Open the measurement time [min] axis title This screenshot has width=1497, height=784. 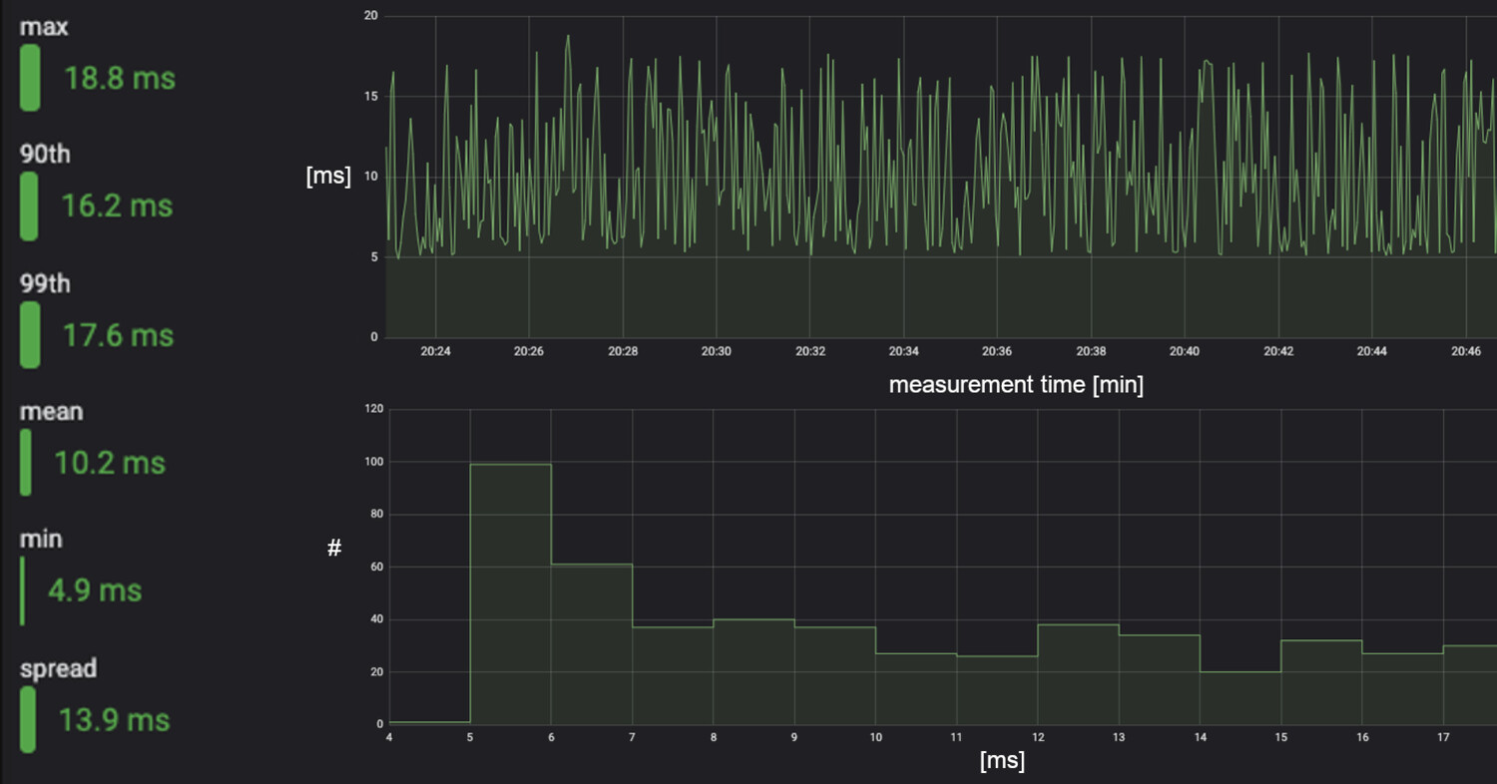1015,383
